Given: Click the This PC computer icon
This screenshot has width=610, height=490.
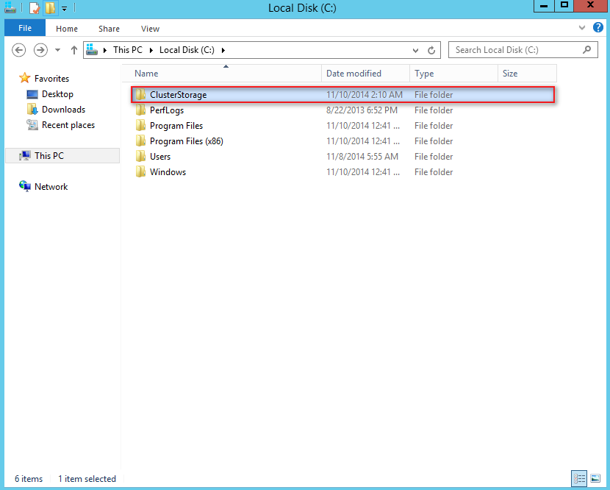Looking at the screenshot, I should 25,155.
